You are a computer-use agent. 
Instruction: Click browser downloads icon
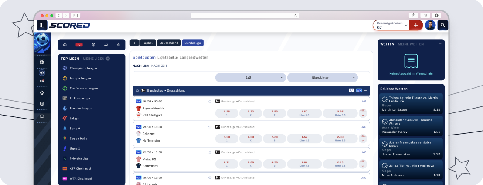tap(436, 15)
